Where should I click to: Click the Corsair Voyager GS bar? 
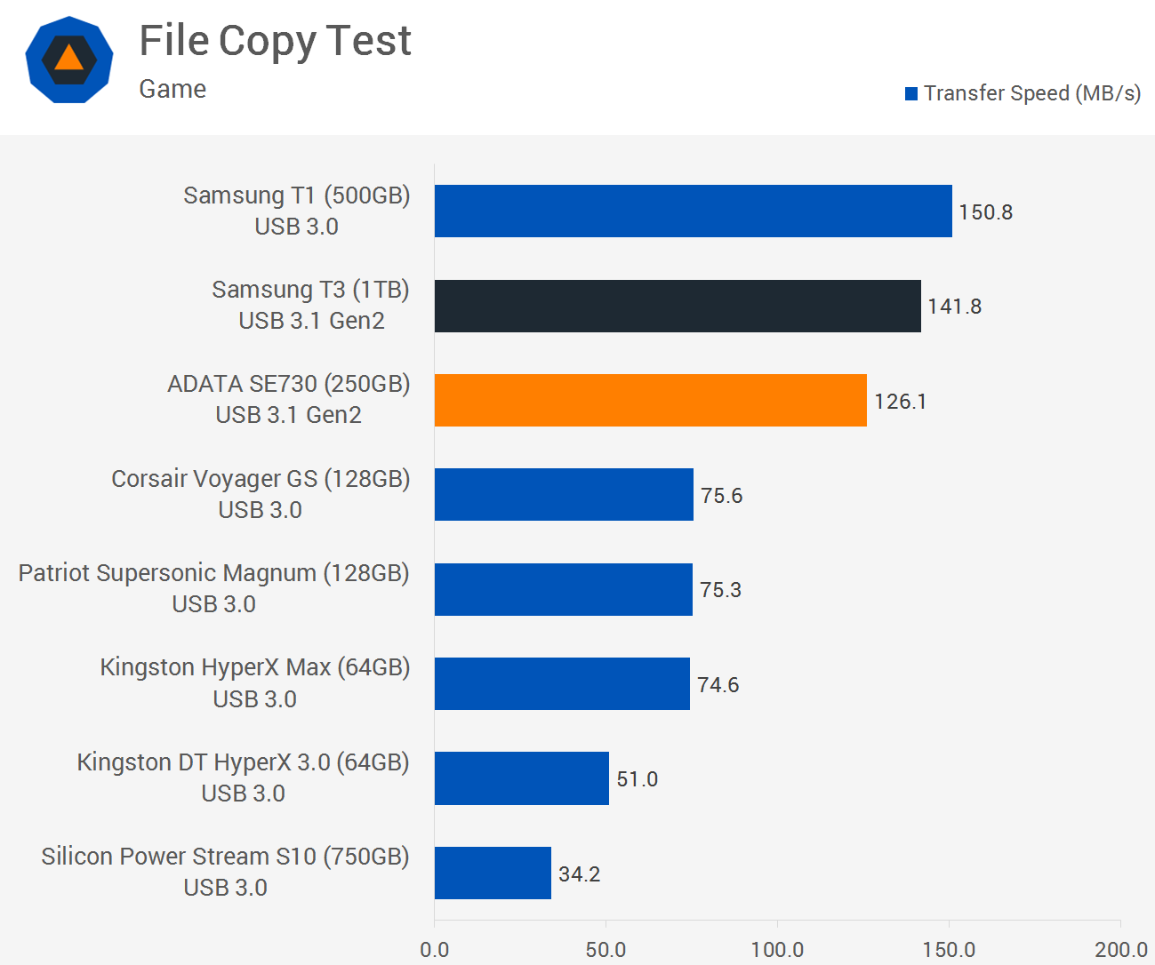pyautogui.click(x=564, y=495)
